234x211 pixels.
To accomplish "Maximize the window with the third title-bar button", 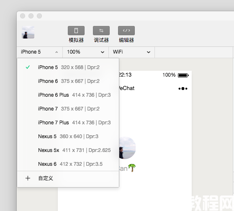I will [39, 16].
